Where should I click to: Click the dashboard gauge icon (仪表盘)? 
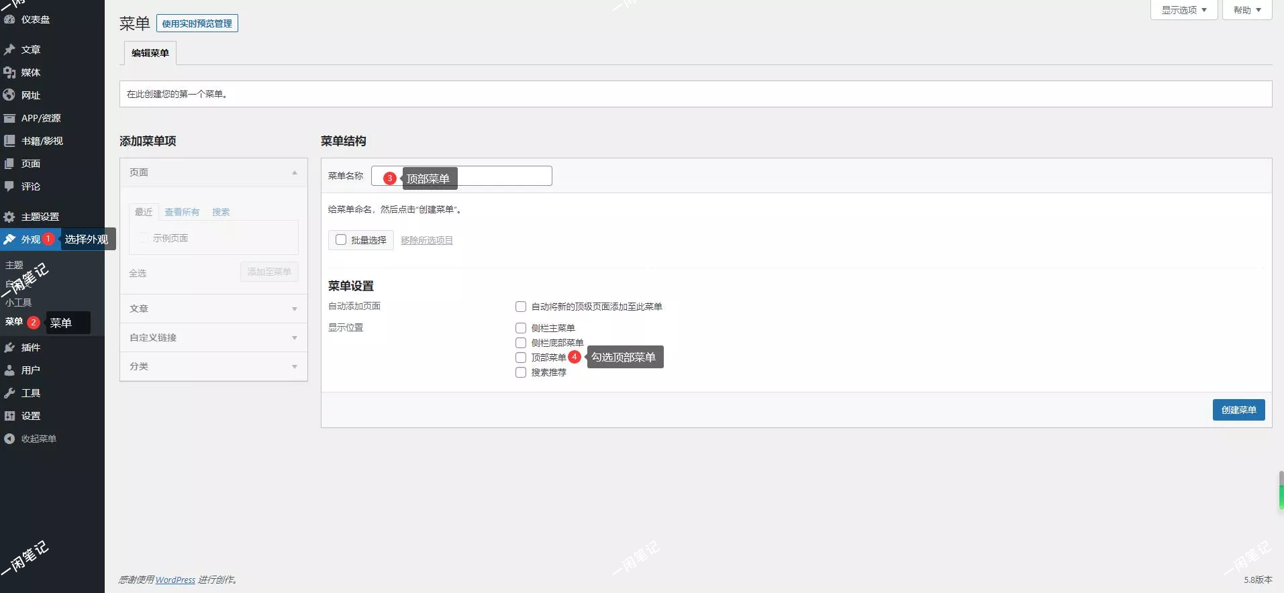(x=9, y=19)
